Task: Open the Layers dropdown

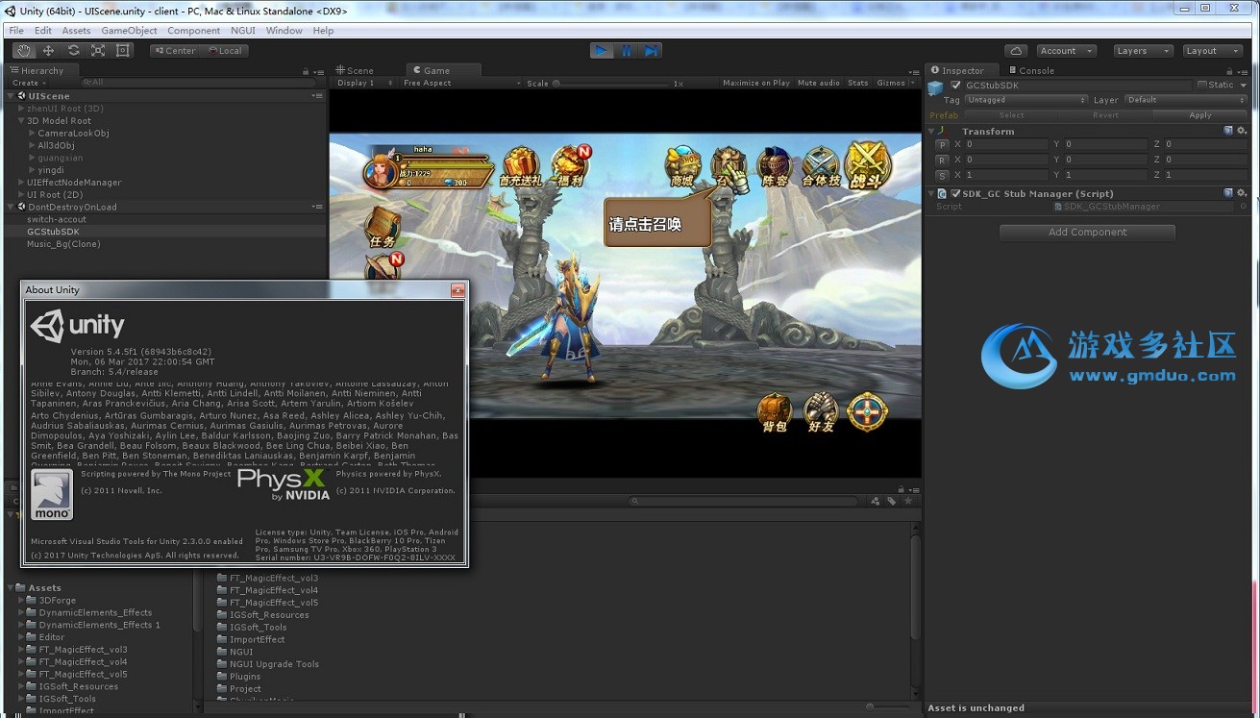Action: pyautogui.click(x=1142, y=51)
